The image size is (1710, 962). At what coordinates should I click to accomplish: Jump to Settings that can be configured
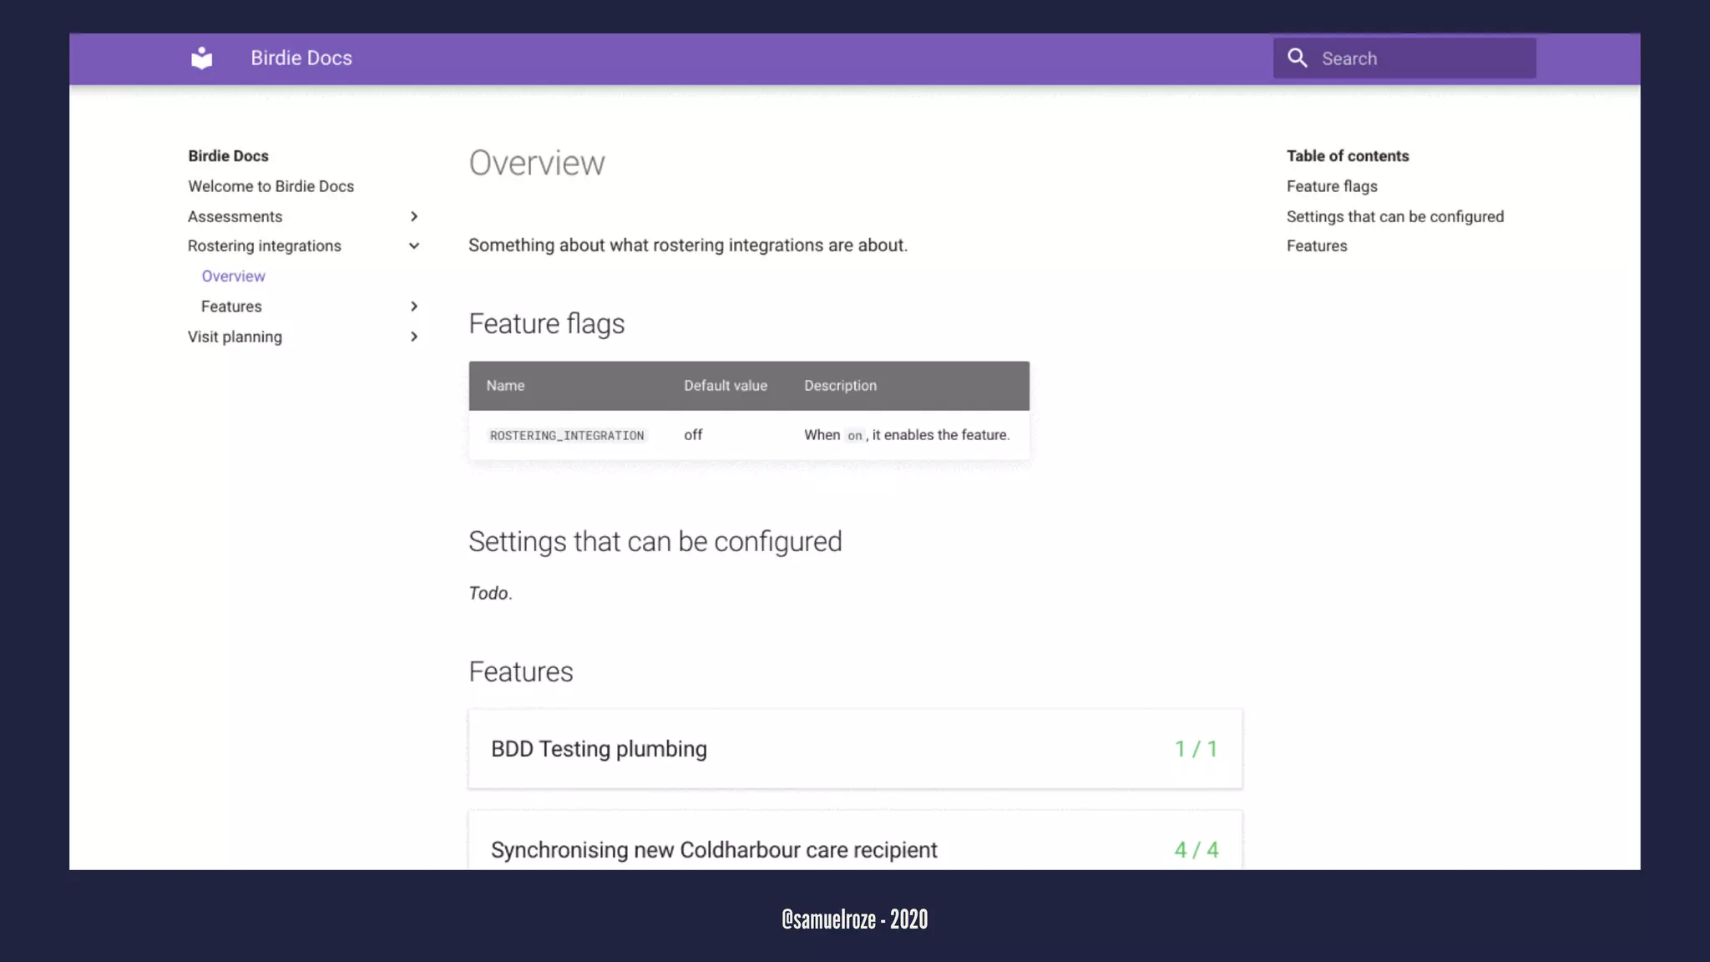[x=1394, y=216]
